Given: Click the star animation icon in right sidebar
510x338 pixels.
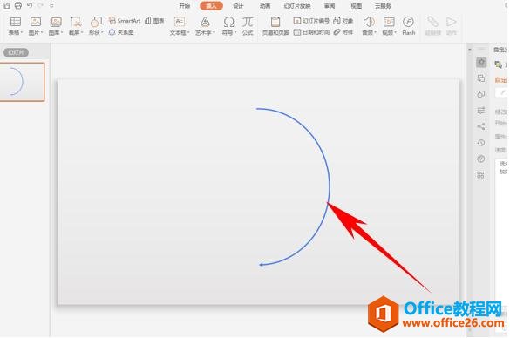Looking at the screenshot, I should 481,62.
